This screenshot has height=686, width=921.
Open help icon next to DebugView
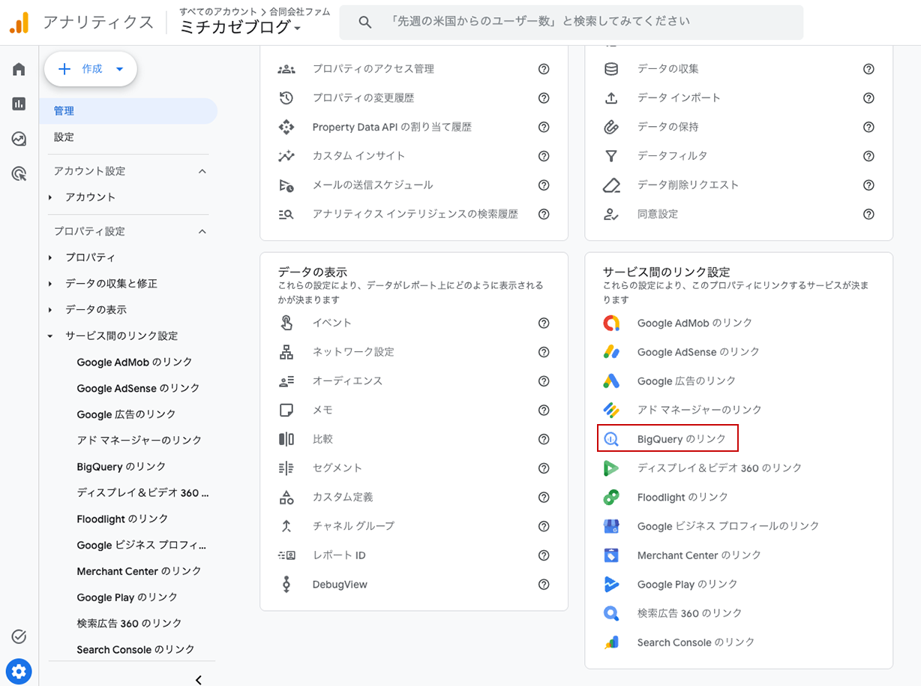(x=544, y=585)
